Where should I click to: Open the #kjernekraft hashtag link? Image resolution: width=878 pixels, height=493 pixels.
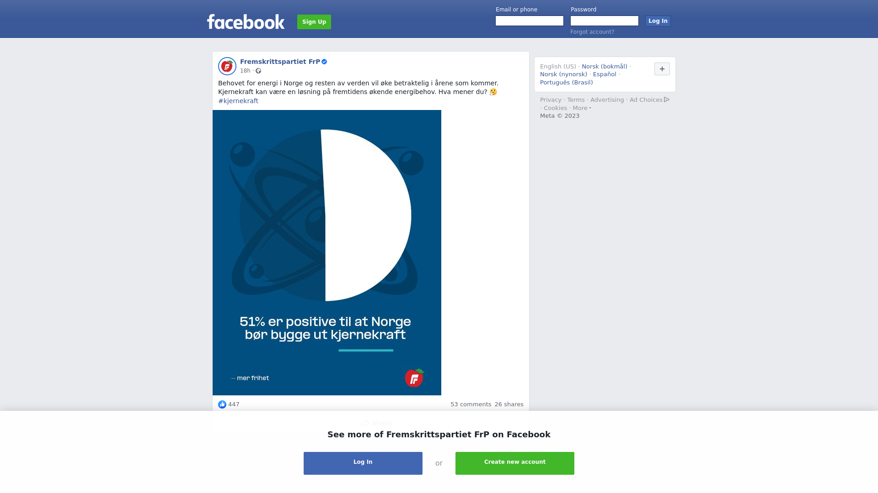point(238,101)
